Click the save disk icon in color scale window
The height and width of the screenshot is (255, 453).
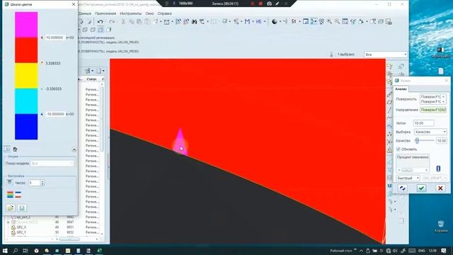coord(22,208)
